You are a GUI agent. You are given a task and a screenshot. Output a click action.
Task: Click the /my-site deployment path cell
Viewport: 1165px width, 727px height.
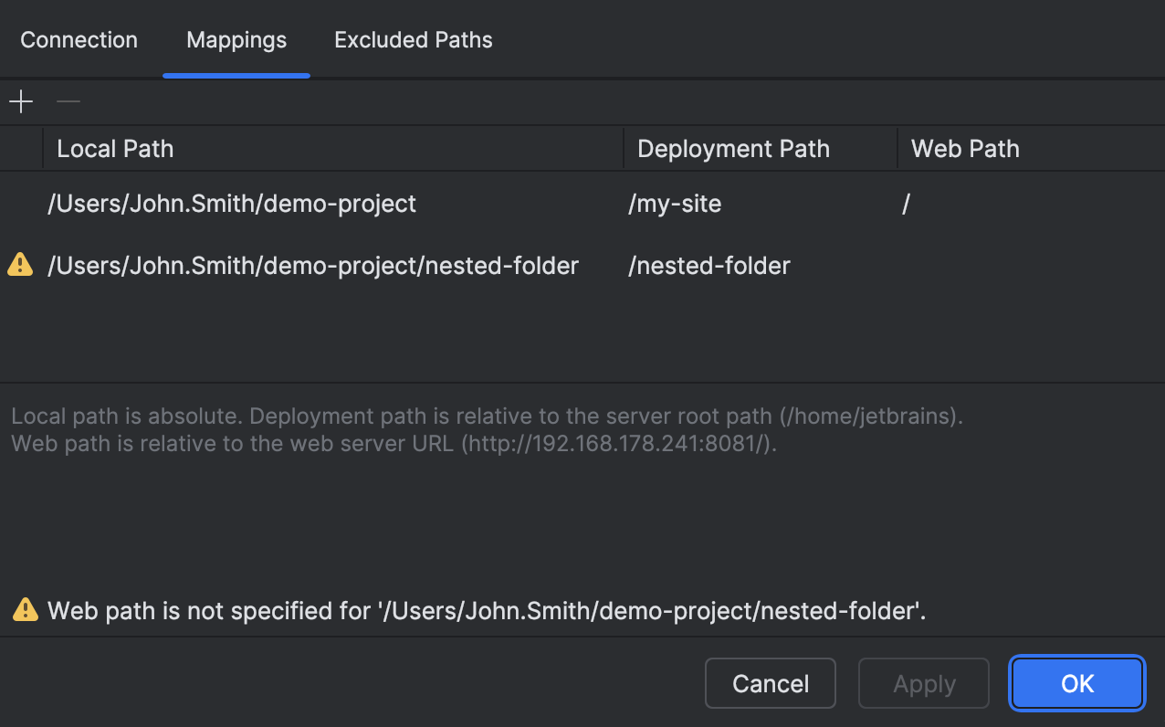[675, 204]
